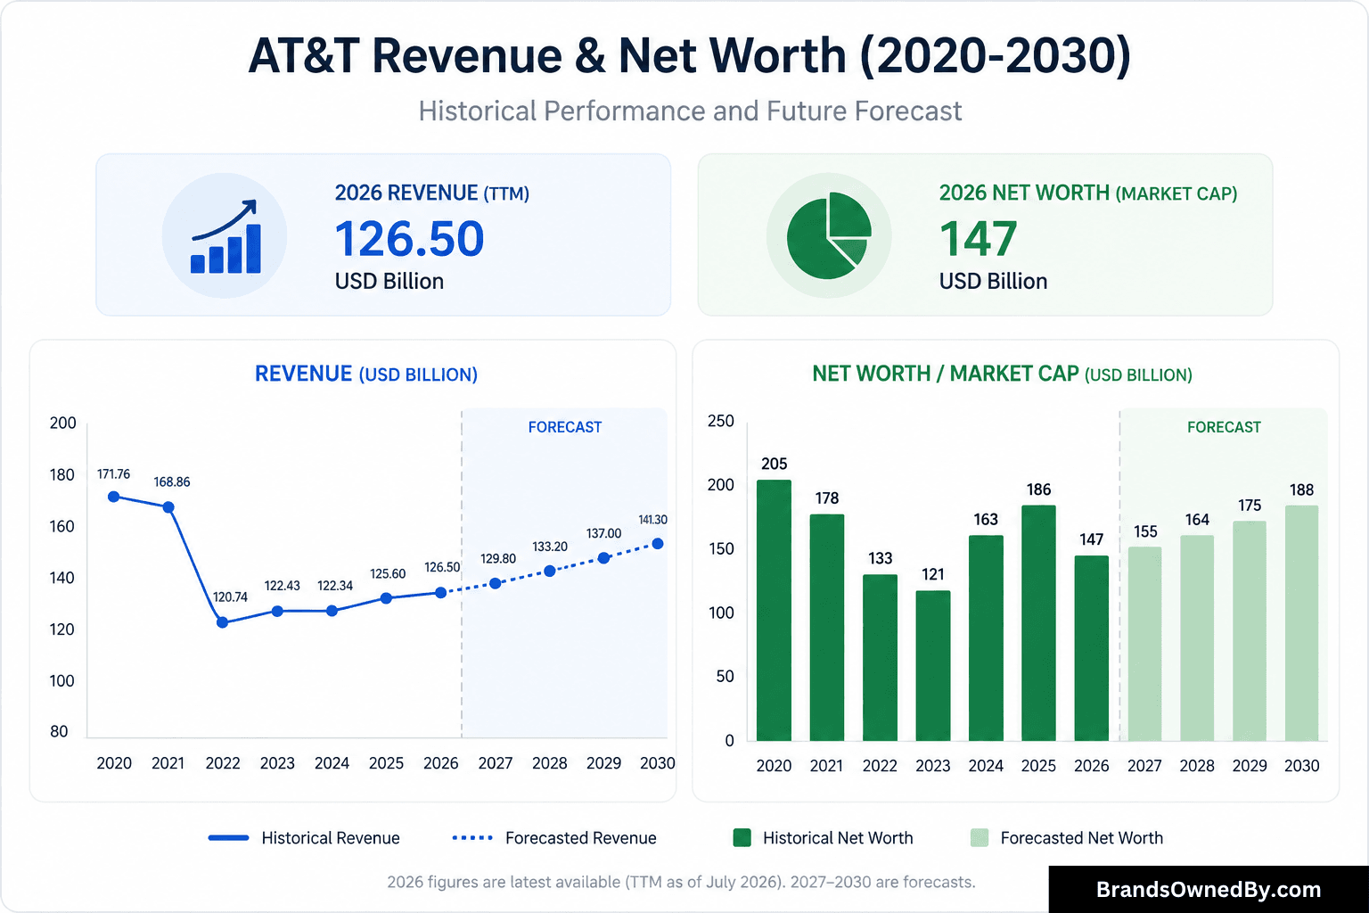This screenshot has height=913, width=1369.
Task: Click the 2020 revenue data point 171.76
Action: point(113,497)
